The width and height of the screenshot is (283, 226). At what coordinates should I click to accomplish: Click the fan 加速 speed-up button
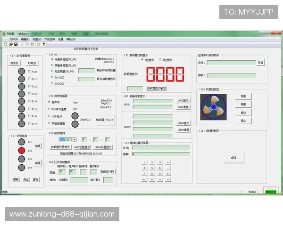(x=243, y=96)
